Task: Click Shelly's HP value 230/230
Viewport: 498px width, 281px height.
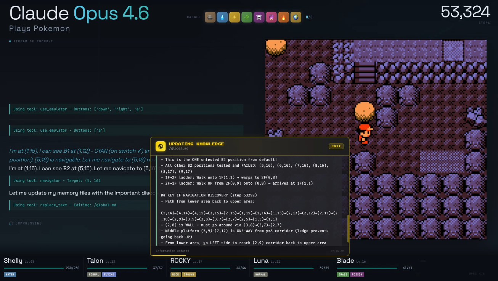Action: pyautogui.click(x=73, y=268)
